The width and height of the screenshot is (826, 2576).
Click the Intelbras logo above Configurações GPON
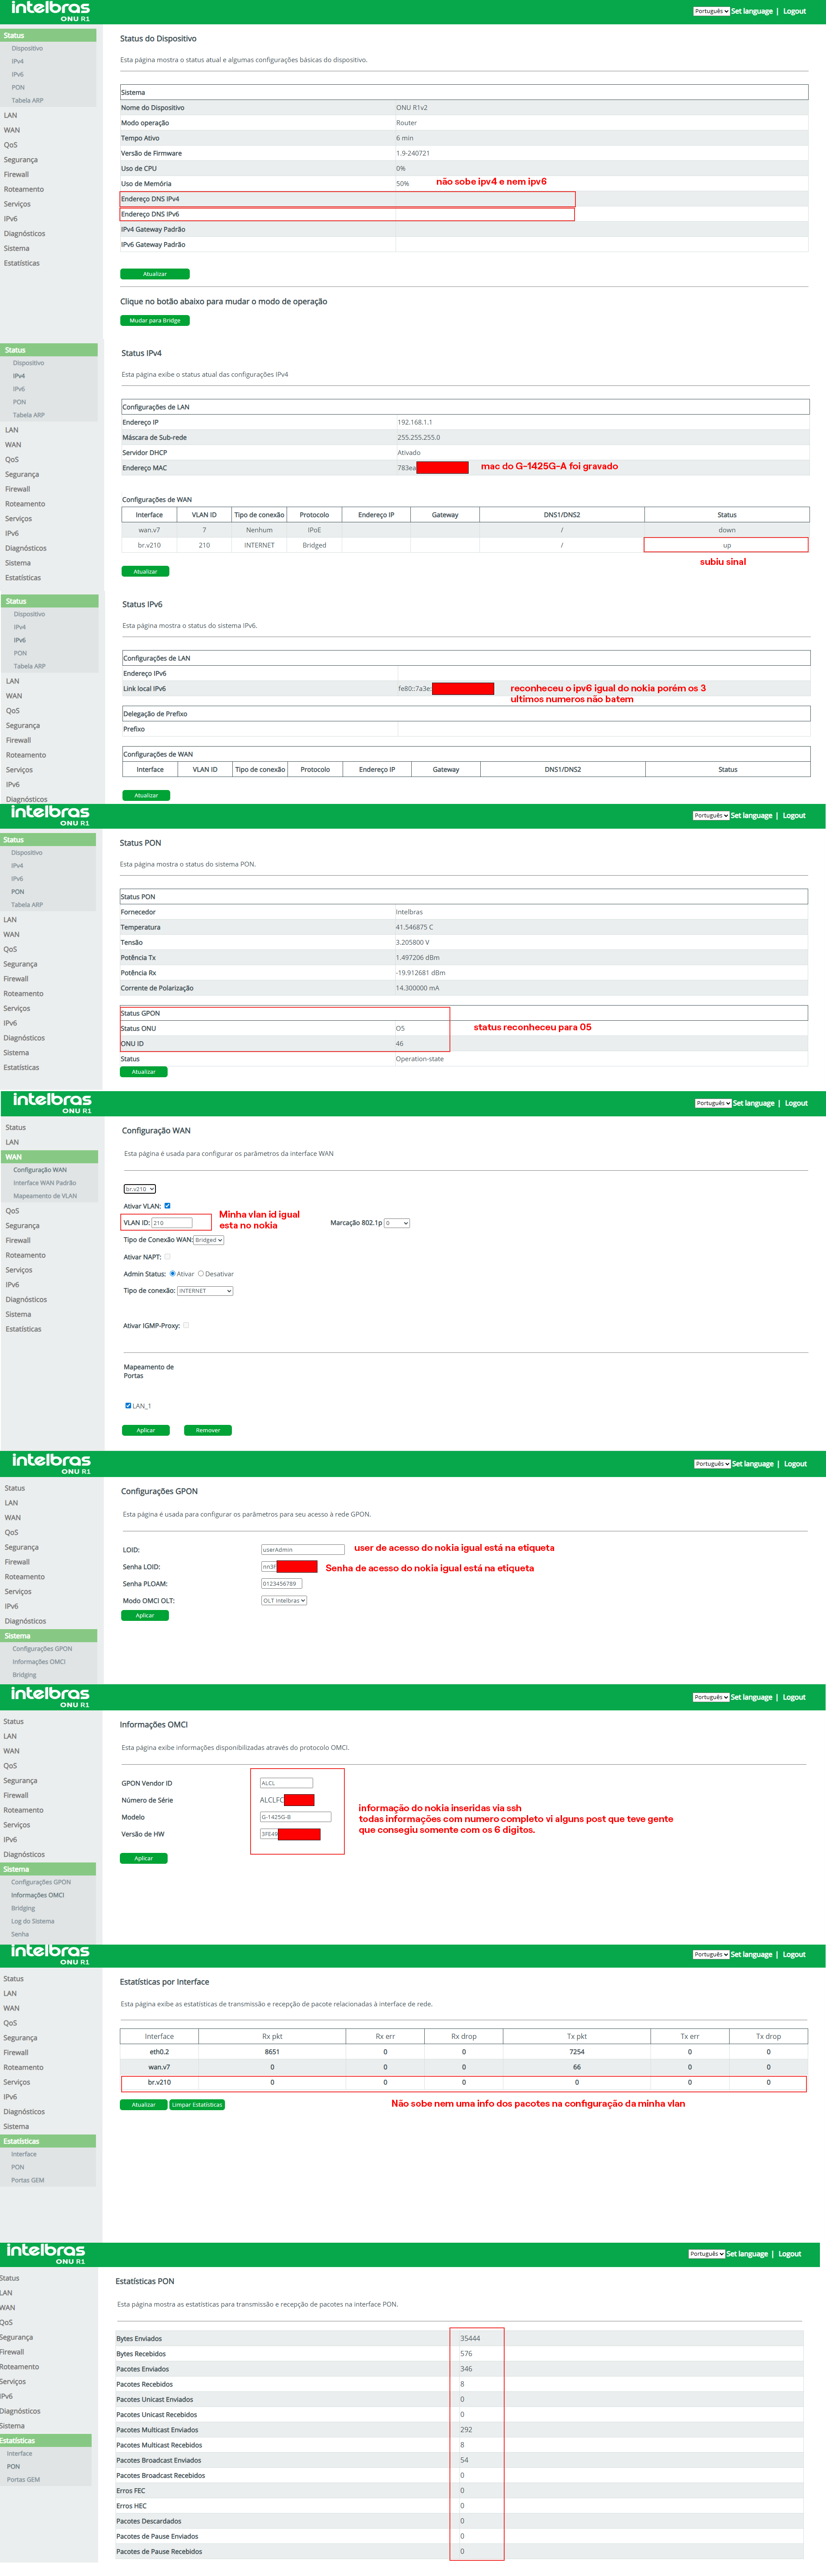click(x=51, y=1464)
